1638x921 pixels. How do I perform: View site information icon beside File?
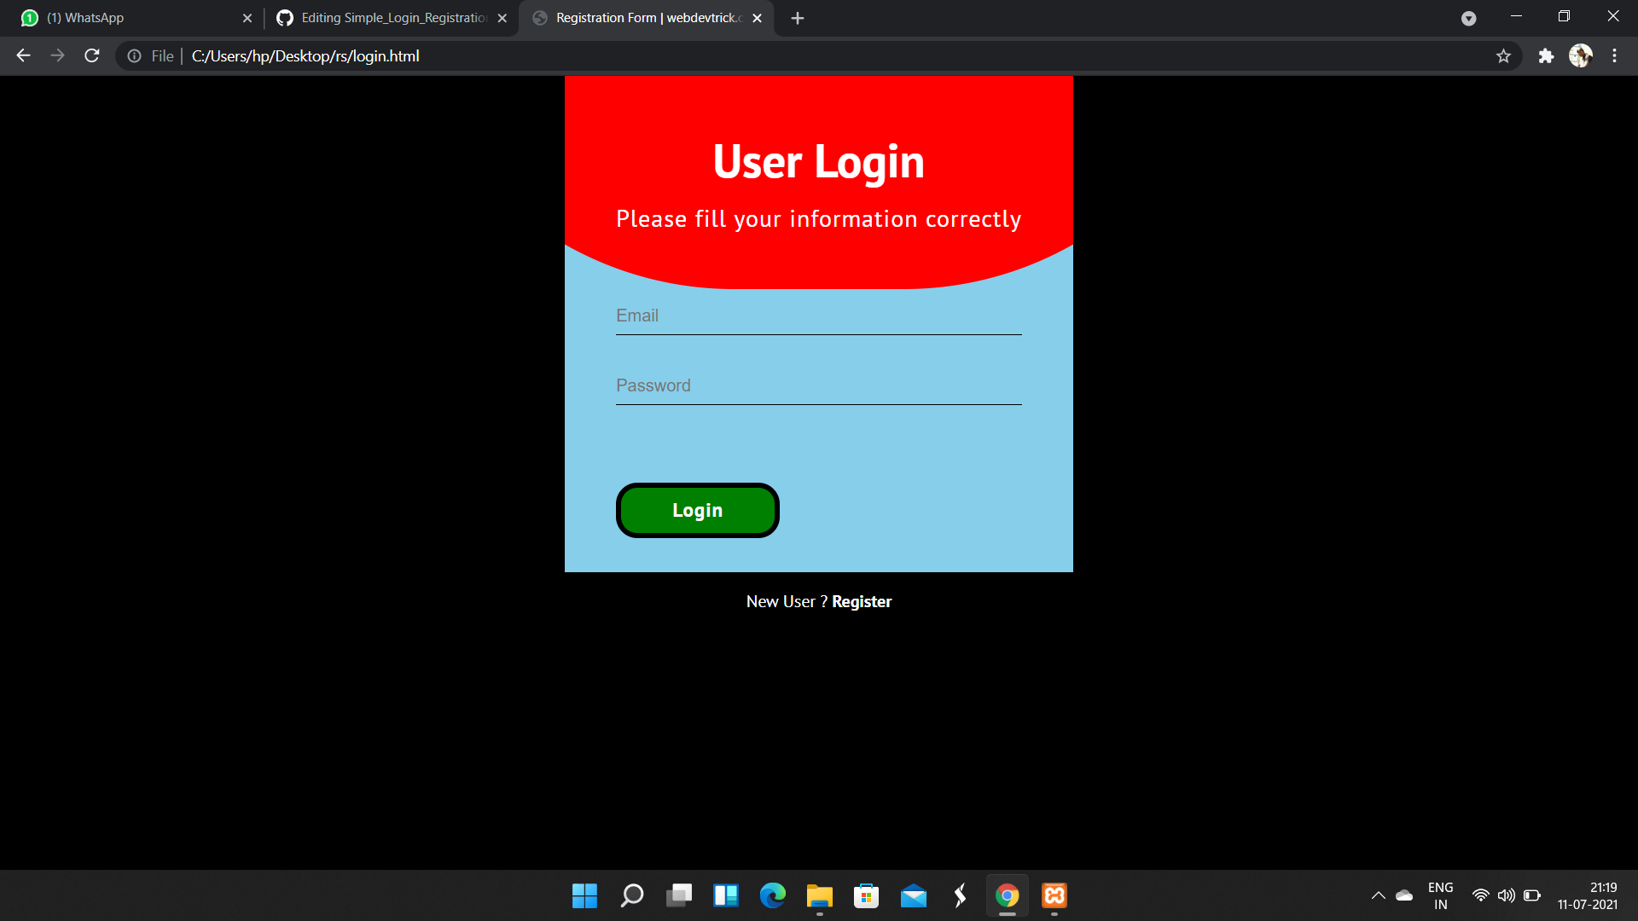point(135,56)
